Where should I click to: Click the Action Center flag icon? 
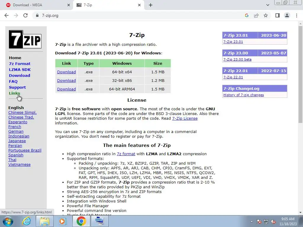point(259,221)
